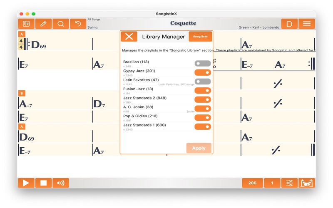
Task: Open the drum kit style icon
Action: (307, 183)
